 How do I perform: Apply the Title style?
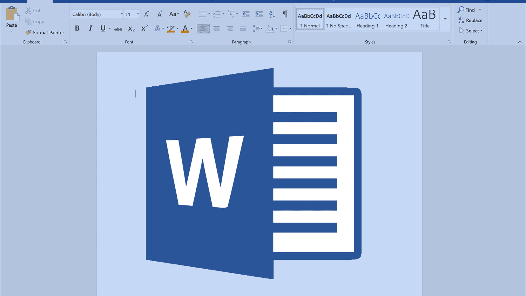(425, 19)
